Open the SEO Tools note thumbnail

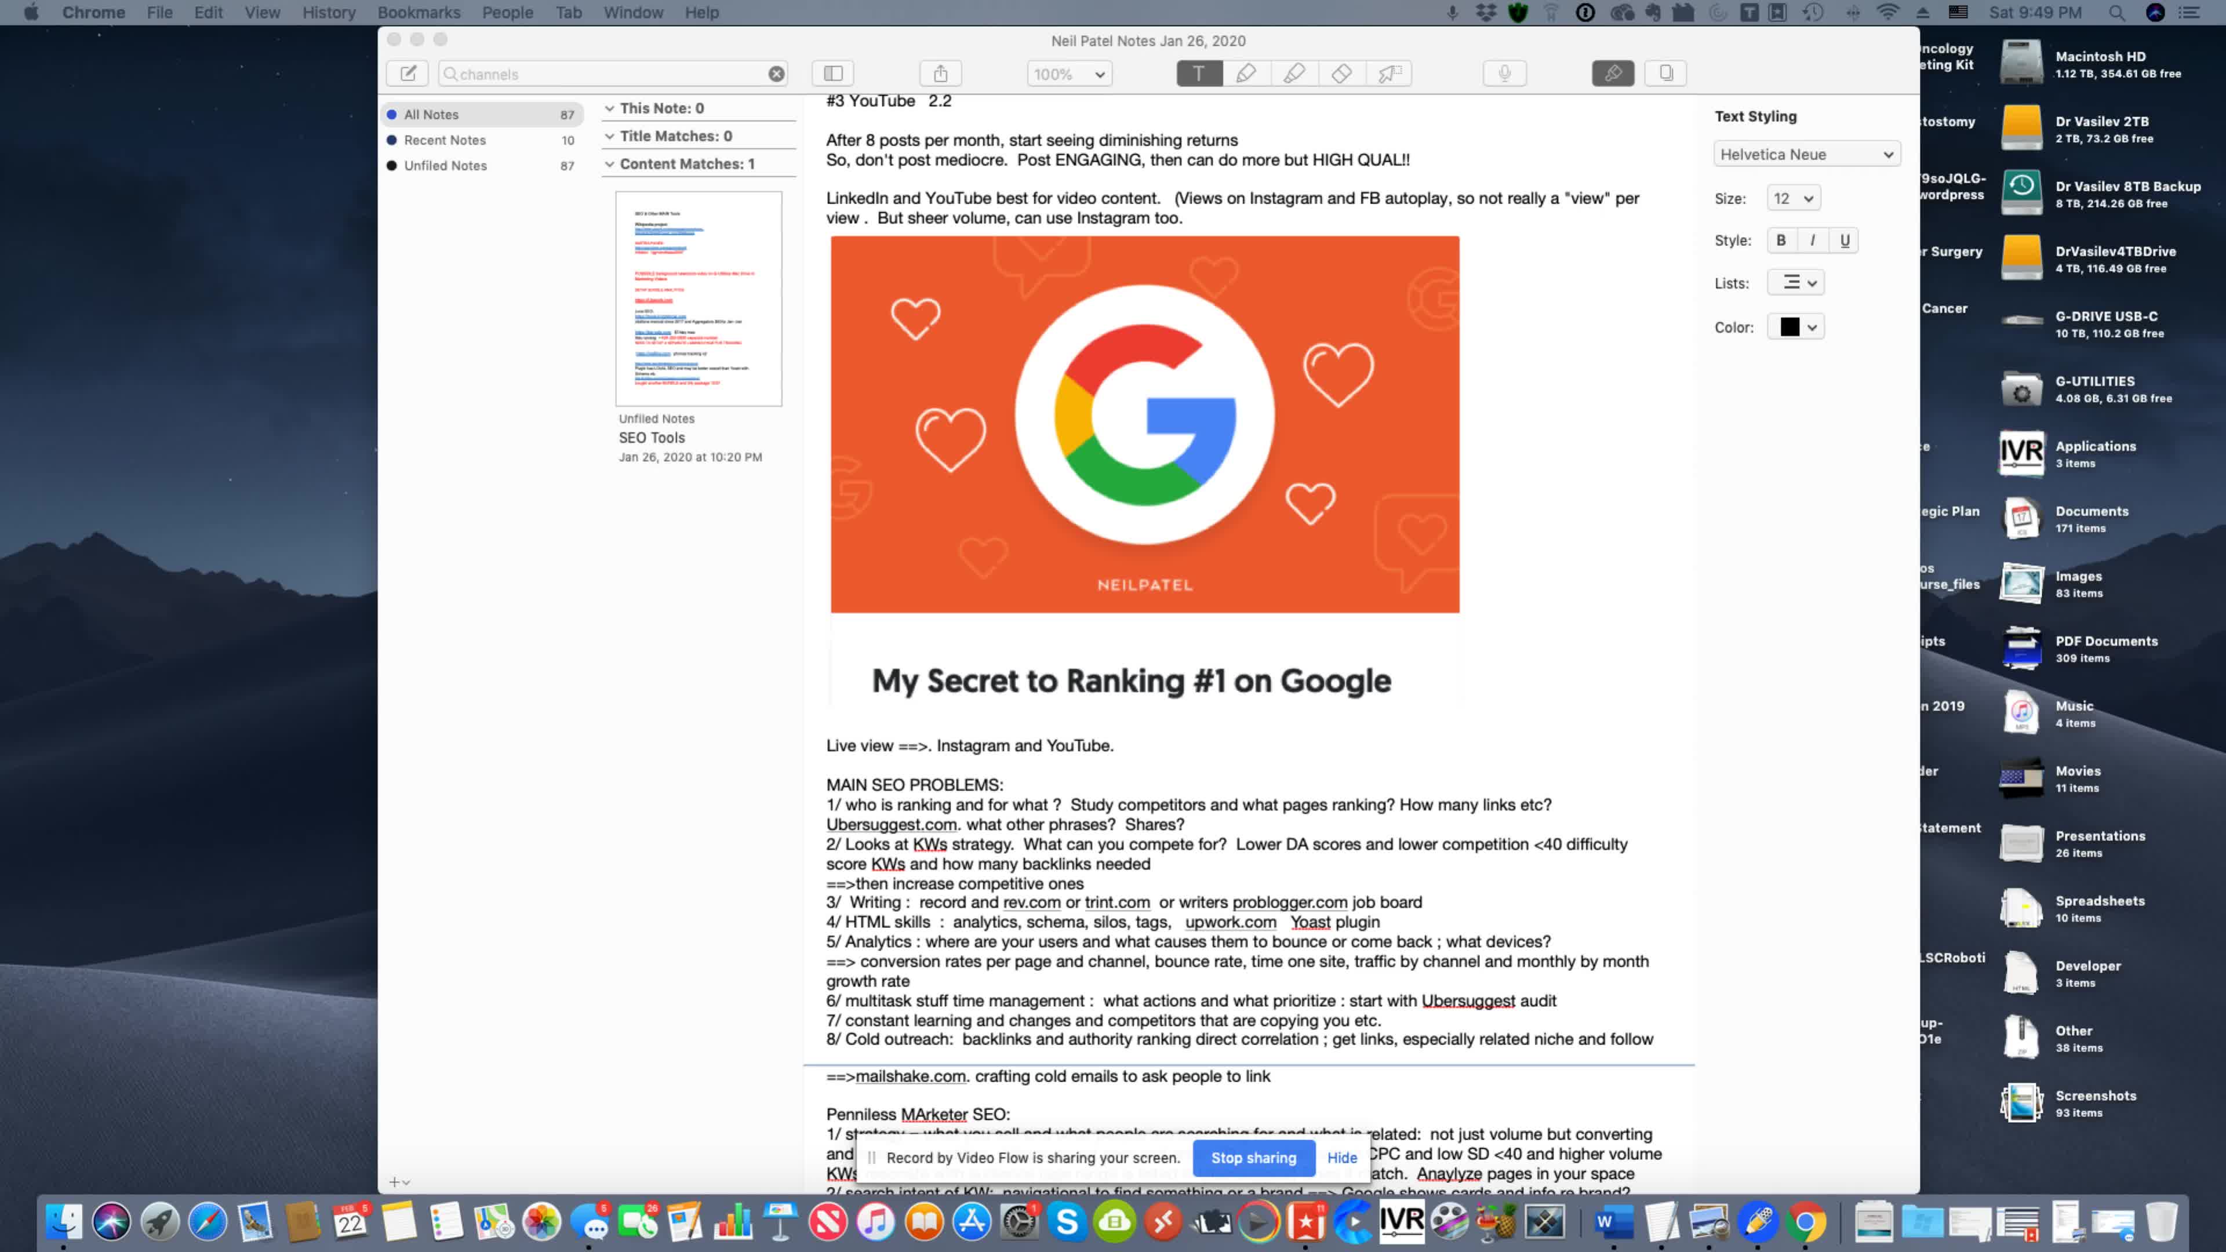pos(698,299)
